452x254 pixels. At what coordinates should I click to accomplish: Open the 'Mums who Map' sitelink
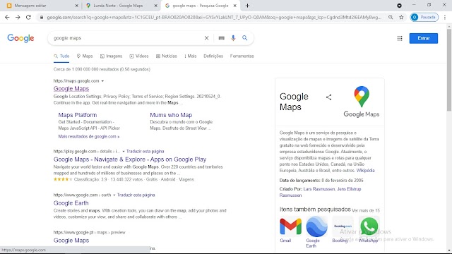point(171,115)
